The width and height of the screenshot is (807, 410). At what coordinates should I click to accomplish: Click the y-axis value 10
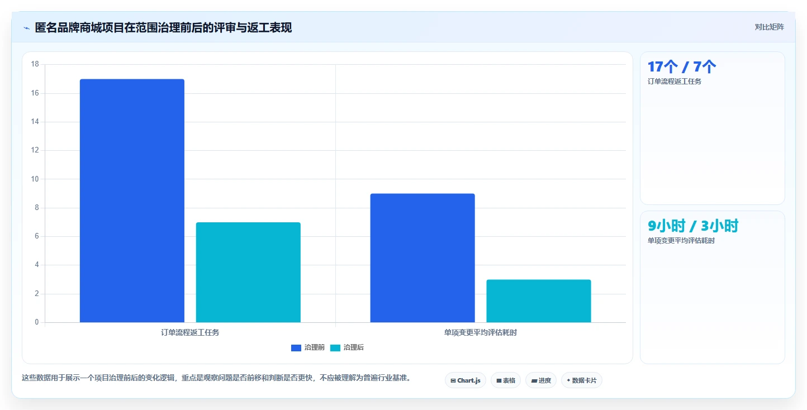(x=35, y=179)
